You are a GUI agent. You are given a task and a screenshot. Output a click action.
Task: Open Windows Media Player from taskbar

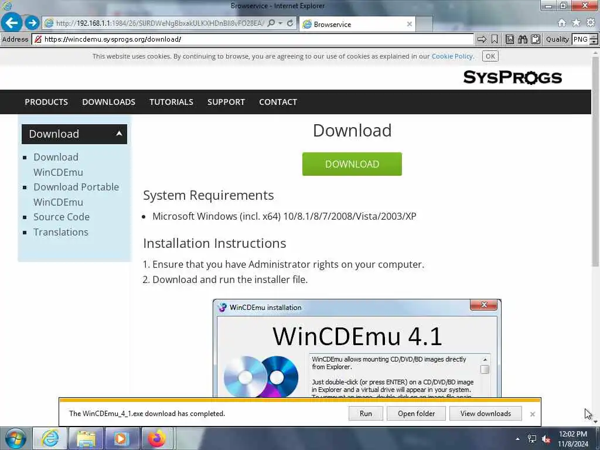point(121,438)
